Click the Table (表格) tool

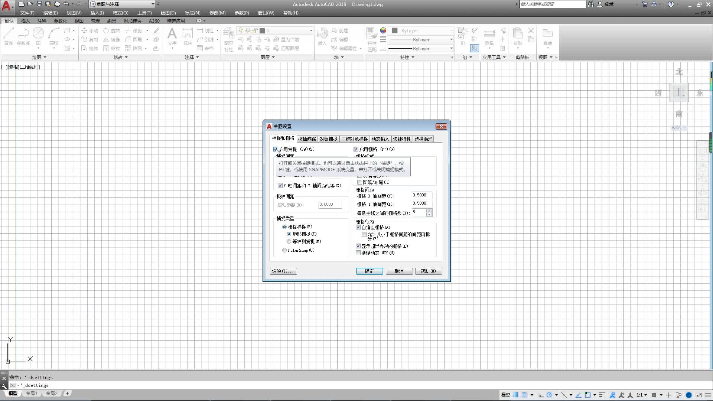[205, 48]
